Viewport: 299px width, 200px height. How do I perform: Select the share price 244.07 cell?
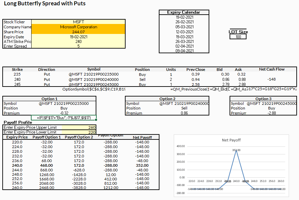pos(78,32)
